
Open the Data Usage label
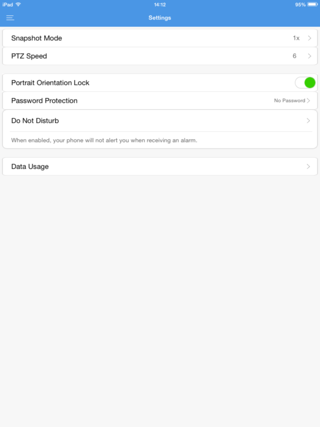click(30, 166)
